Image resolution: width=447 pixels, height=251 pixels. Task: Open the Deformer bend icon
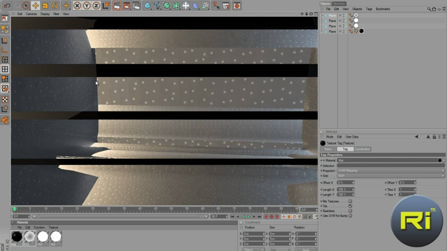click(196, 6)
